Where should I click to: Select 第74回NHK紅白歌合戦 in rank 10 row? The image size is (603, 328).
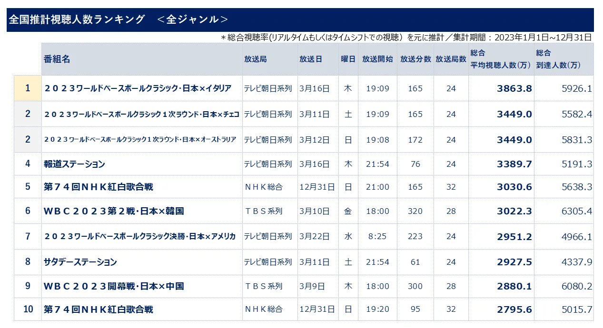tap(99, 309)
